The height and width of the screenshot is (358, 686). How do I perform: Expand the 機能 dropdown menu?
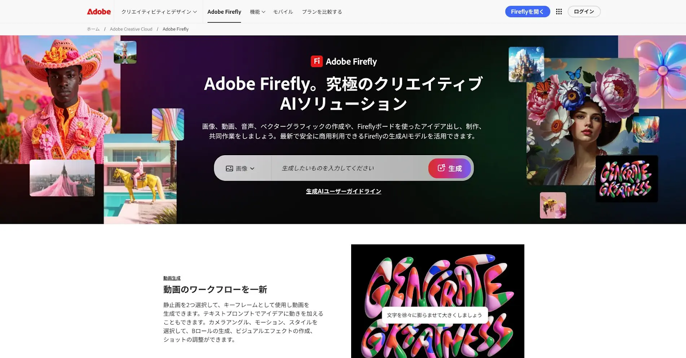(258, 12)
